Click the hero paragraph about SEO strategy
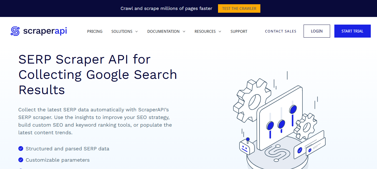The width and height of the screenshot is (377, 169). (x=95, y=121)
